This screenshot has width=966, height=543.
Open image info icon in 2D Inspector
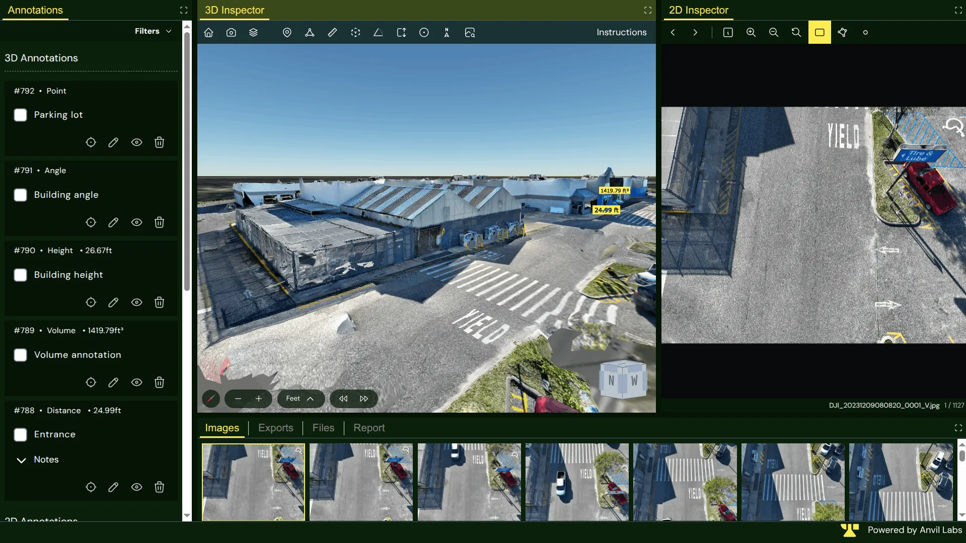tap(728, 33)
